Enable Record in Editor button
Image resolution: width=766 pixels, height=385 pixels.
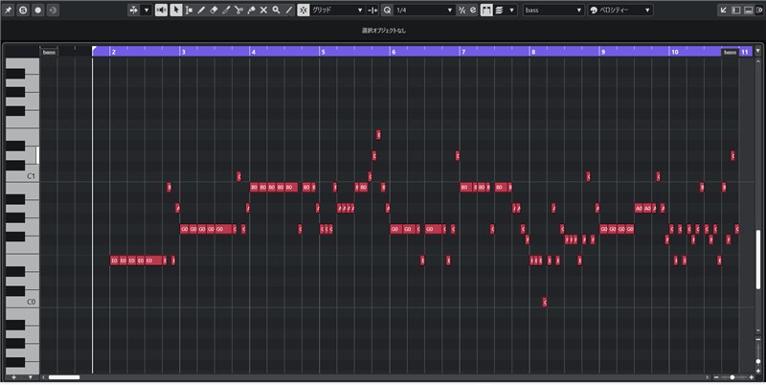38,10
